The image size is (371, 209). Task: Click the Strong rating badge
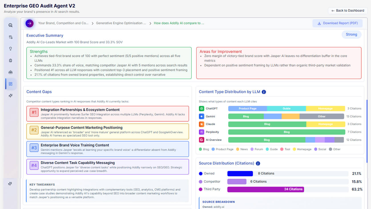click(x=351, y=35)
